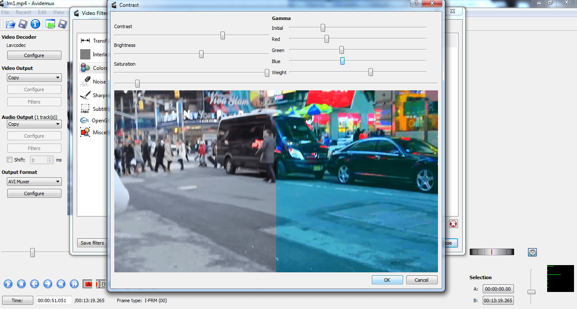Show video information with the blue info icon

click(x=35, y=24)
